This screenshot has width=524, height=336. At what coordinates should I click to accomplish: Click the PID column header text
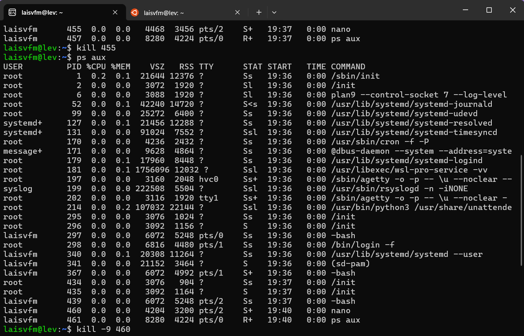tap(74, 66)
